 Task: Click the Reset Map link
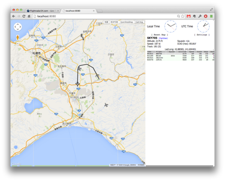pos(160,35)
